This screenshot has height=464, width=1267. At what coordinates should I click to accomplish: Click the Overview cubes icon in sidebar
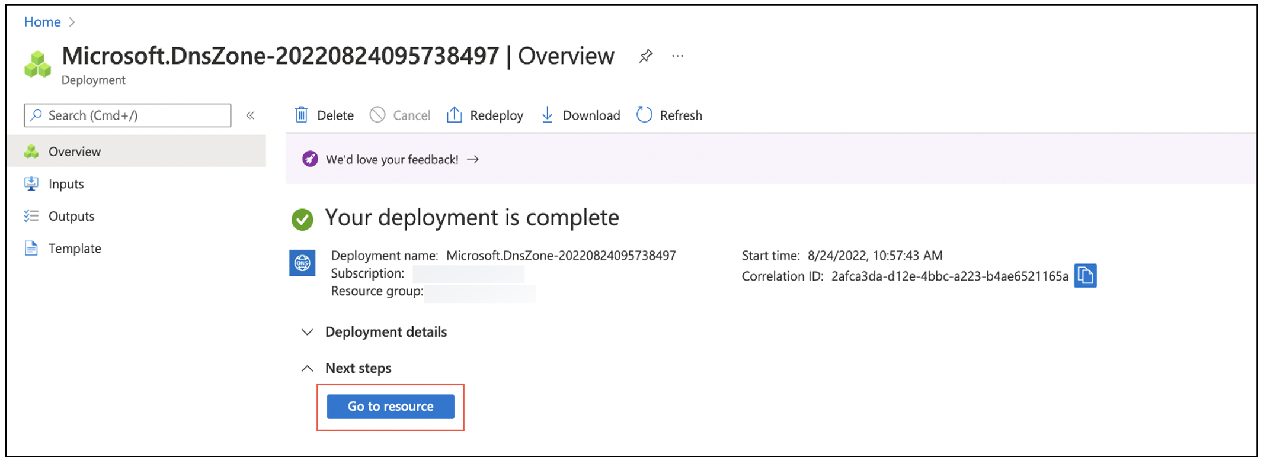[31, 152]
